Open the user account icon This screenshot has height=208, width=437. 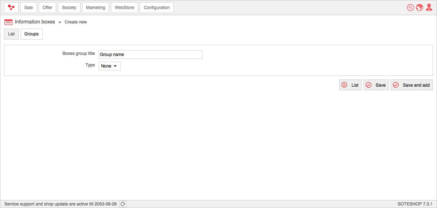429,7
